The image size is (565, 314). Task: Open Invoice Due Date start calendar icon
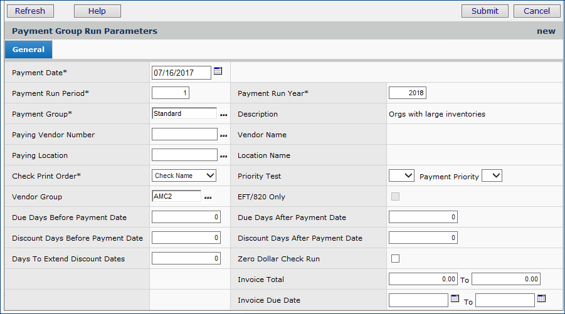click(455, 299)
